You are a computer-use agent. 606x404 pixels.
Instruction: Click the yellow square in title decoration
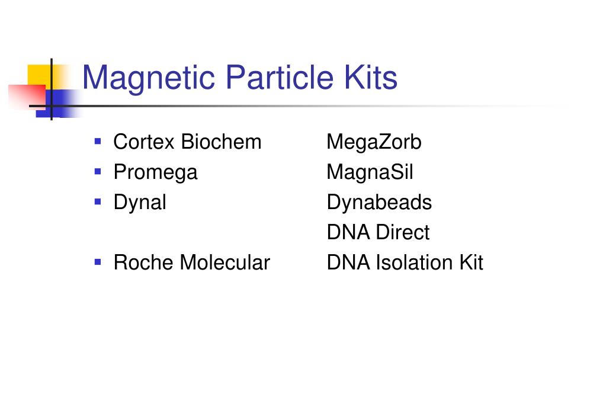tap(40, 75)
